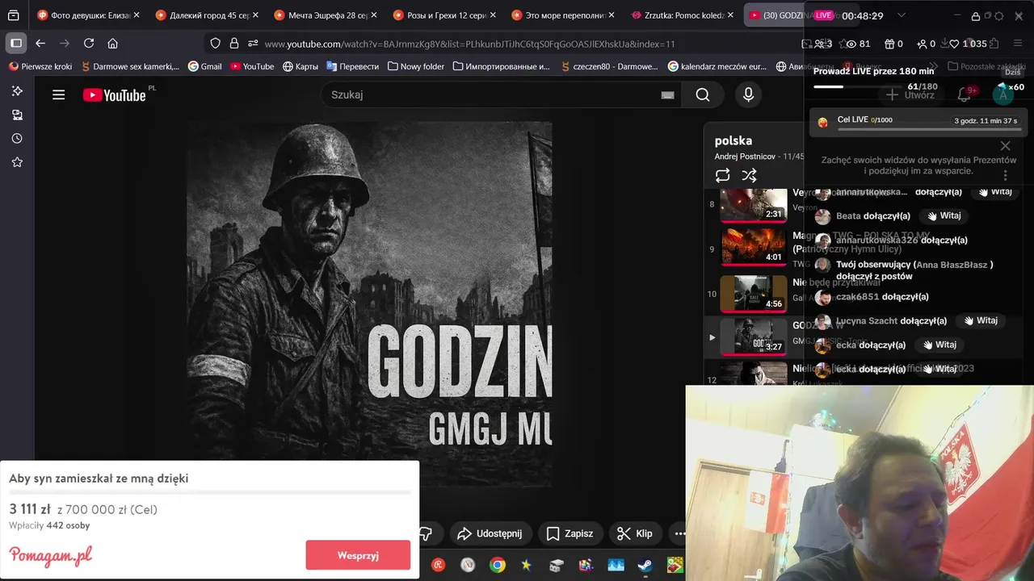Screen dimensions: 1034x581
Task: Play playlist video 8 with 2:31 thumbnail
Action: (x=753, y=205)
